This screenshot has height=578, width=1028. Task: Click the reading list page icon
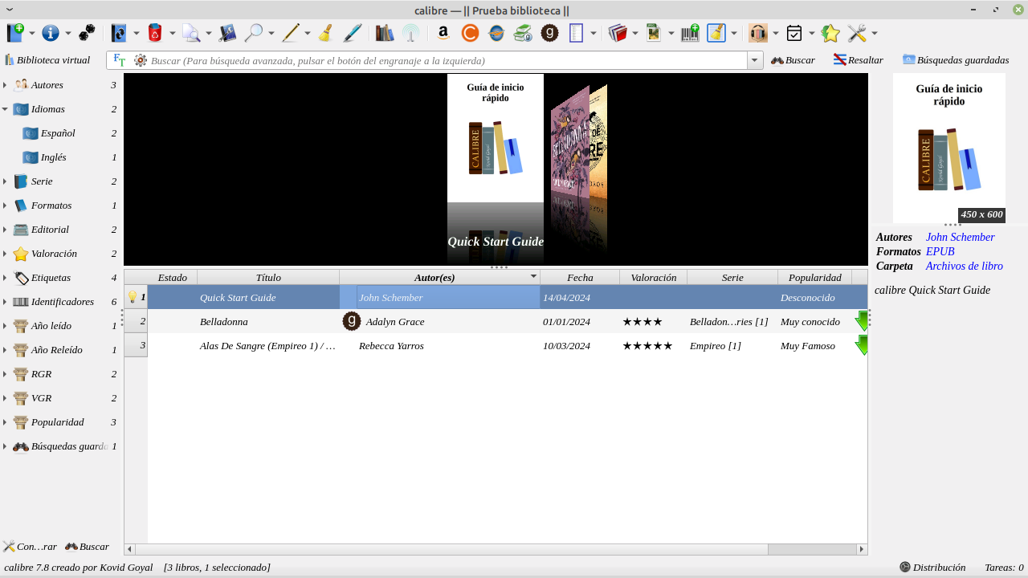(576, 33)
